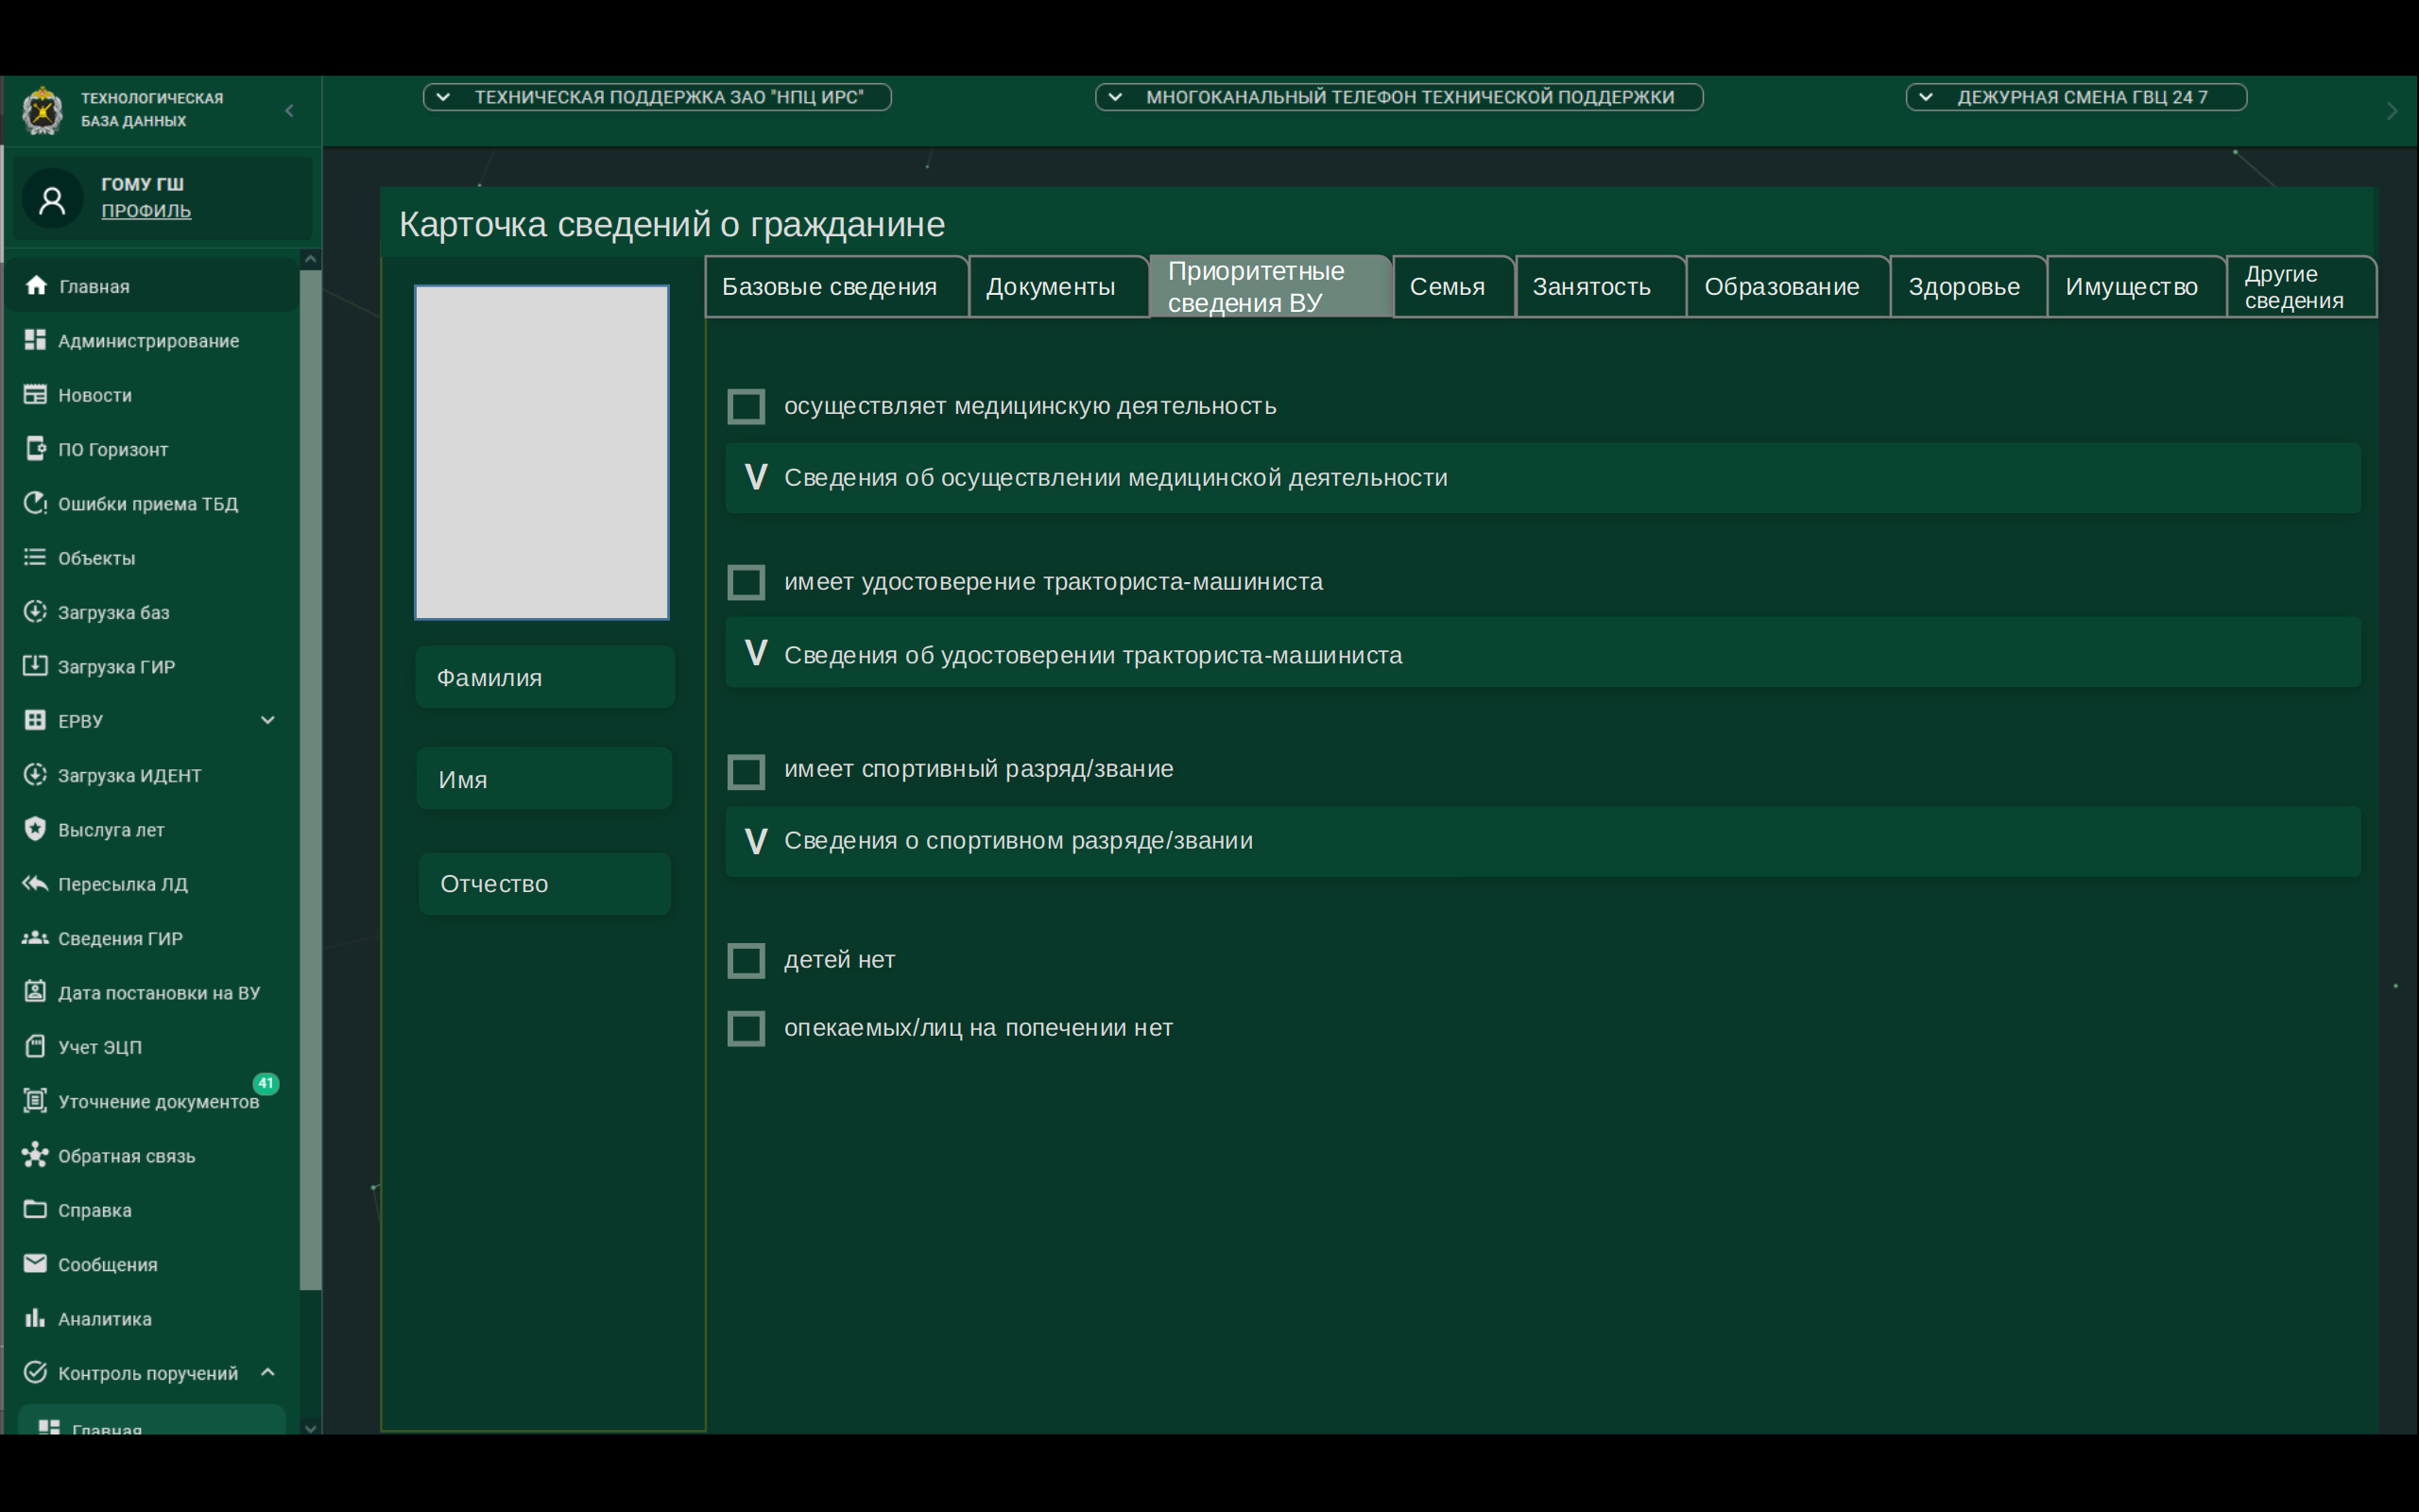This screenshot has width=2419, height=1512.
Task: Click the Пересылка ЛД reply-arrows icon
Action: click(35, 883)
